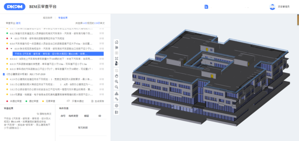Click 详情 link for clause 5.0.2
This screenshot has width=299, height=141.
101,89
